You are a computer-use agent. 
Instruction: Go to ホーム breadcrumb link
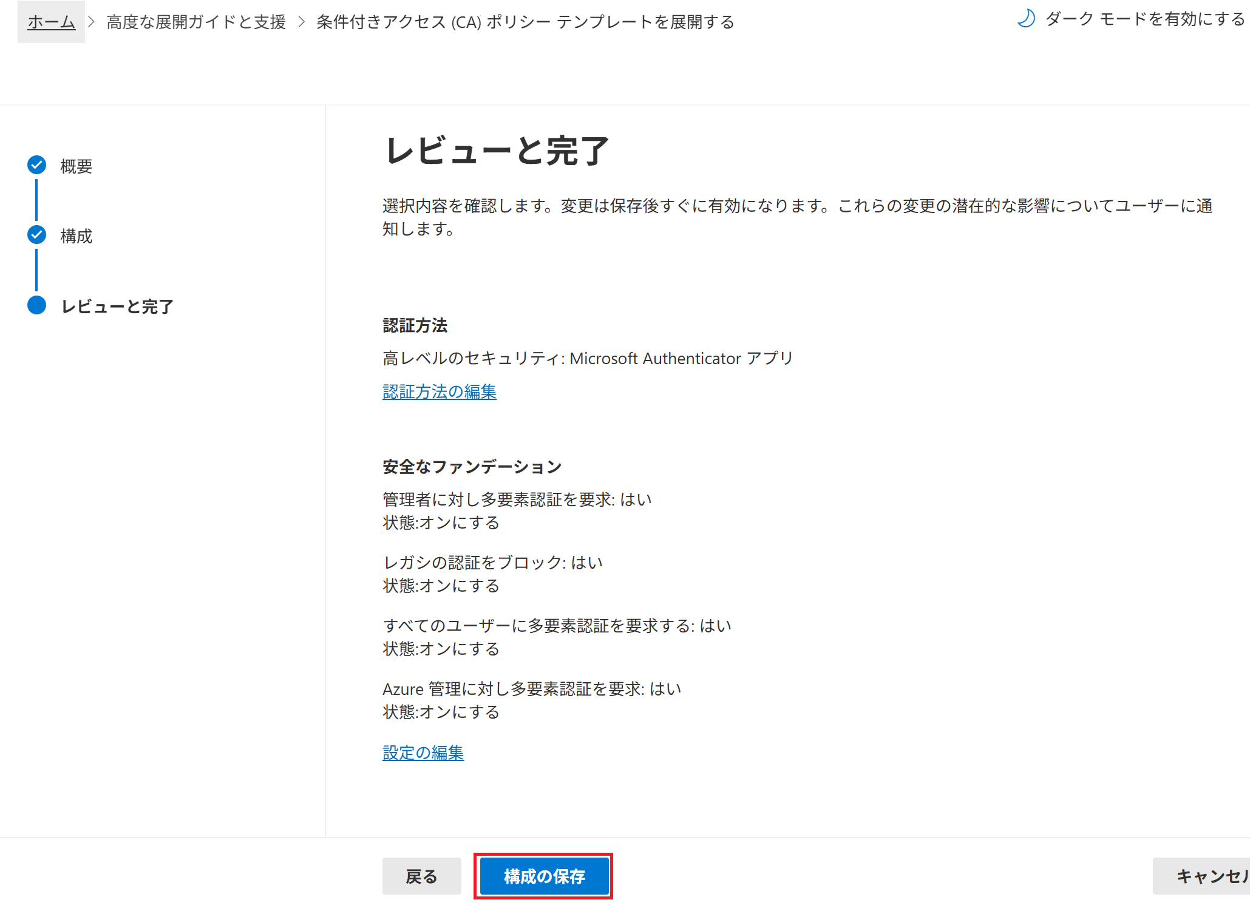tap(51, 22)
